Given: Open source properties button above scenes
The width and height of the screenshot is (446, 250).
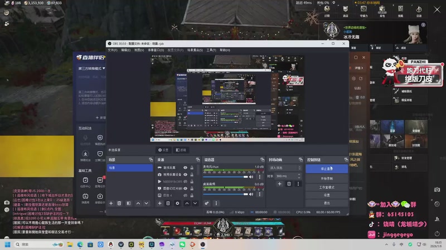Looking at the screenshot, I should [x=163, y=150].
